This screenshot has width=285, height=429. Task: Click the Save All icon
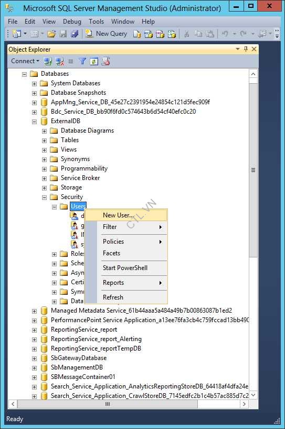click(75, 34)
